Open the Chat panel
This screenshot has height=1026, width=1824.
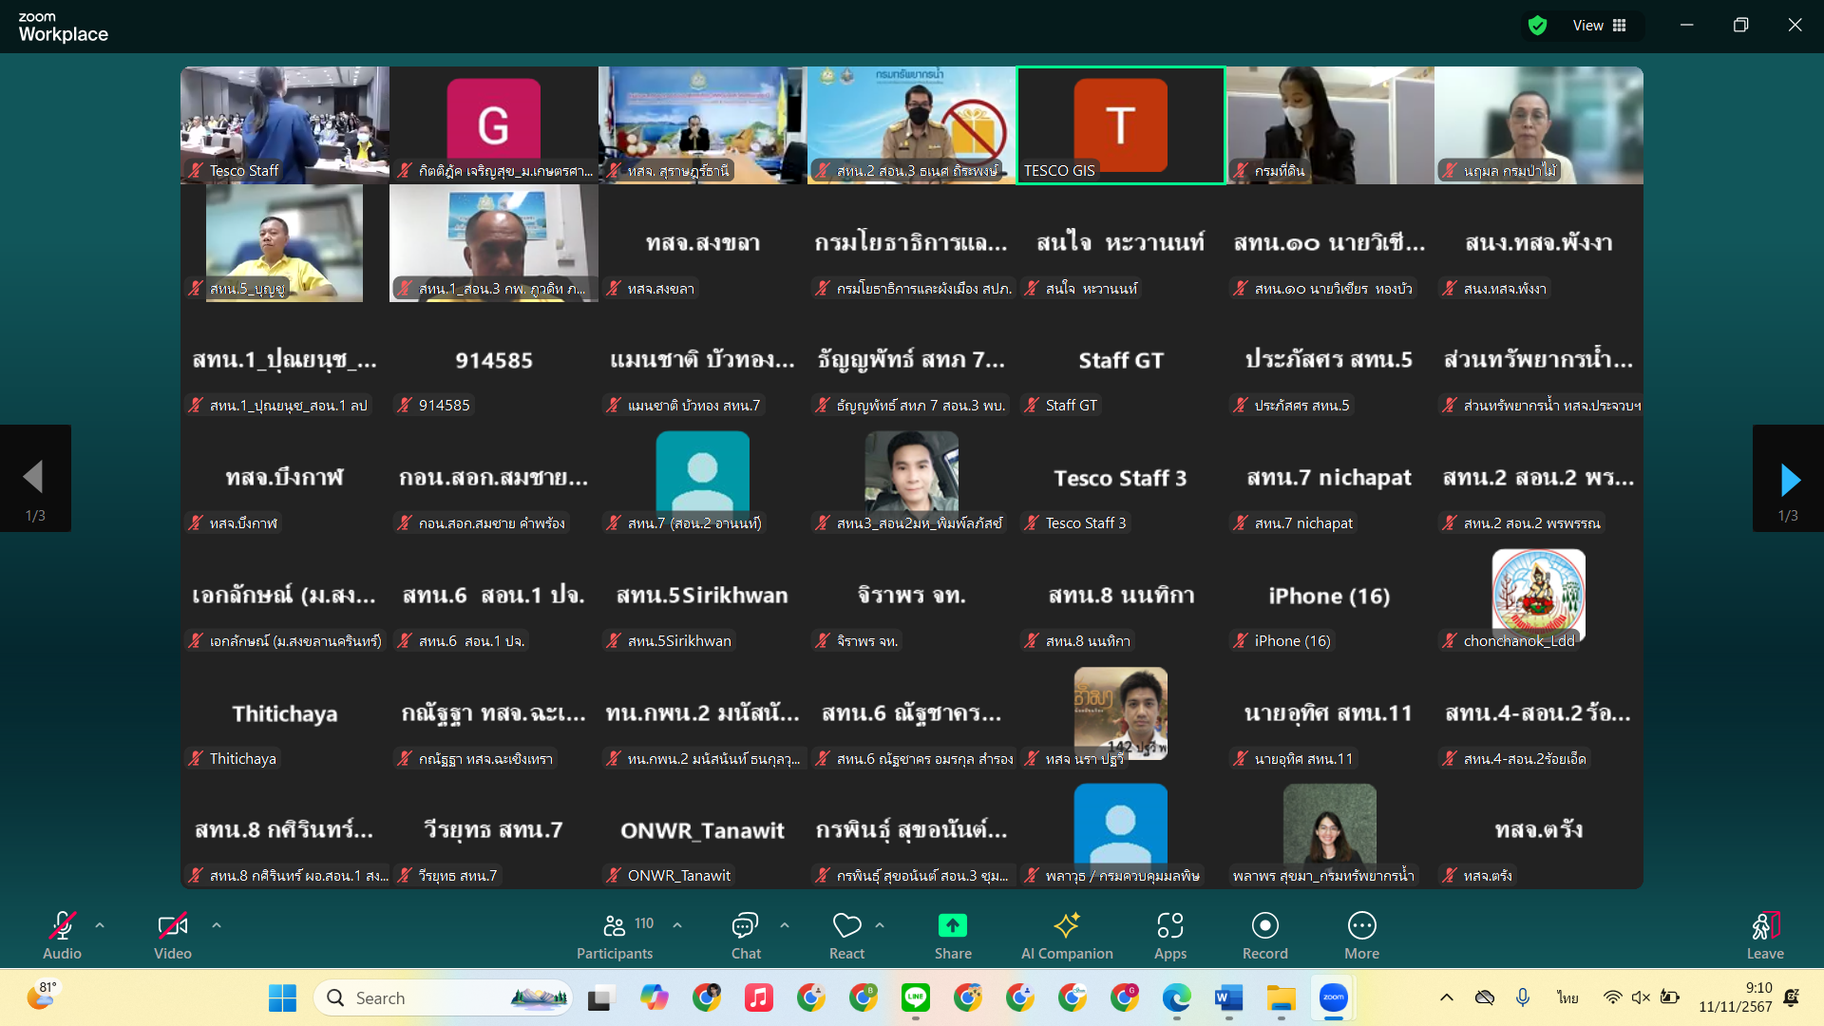[745, 936]
